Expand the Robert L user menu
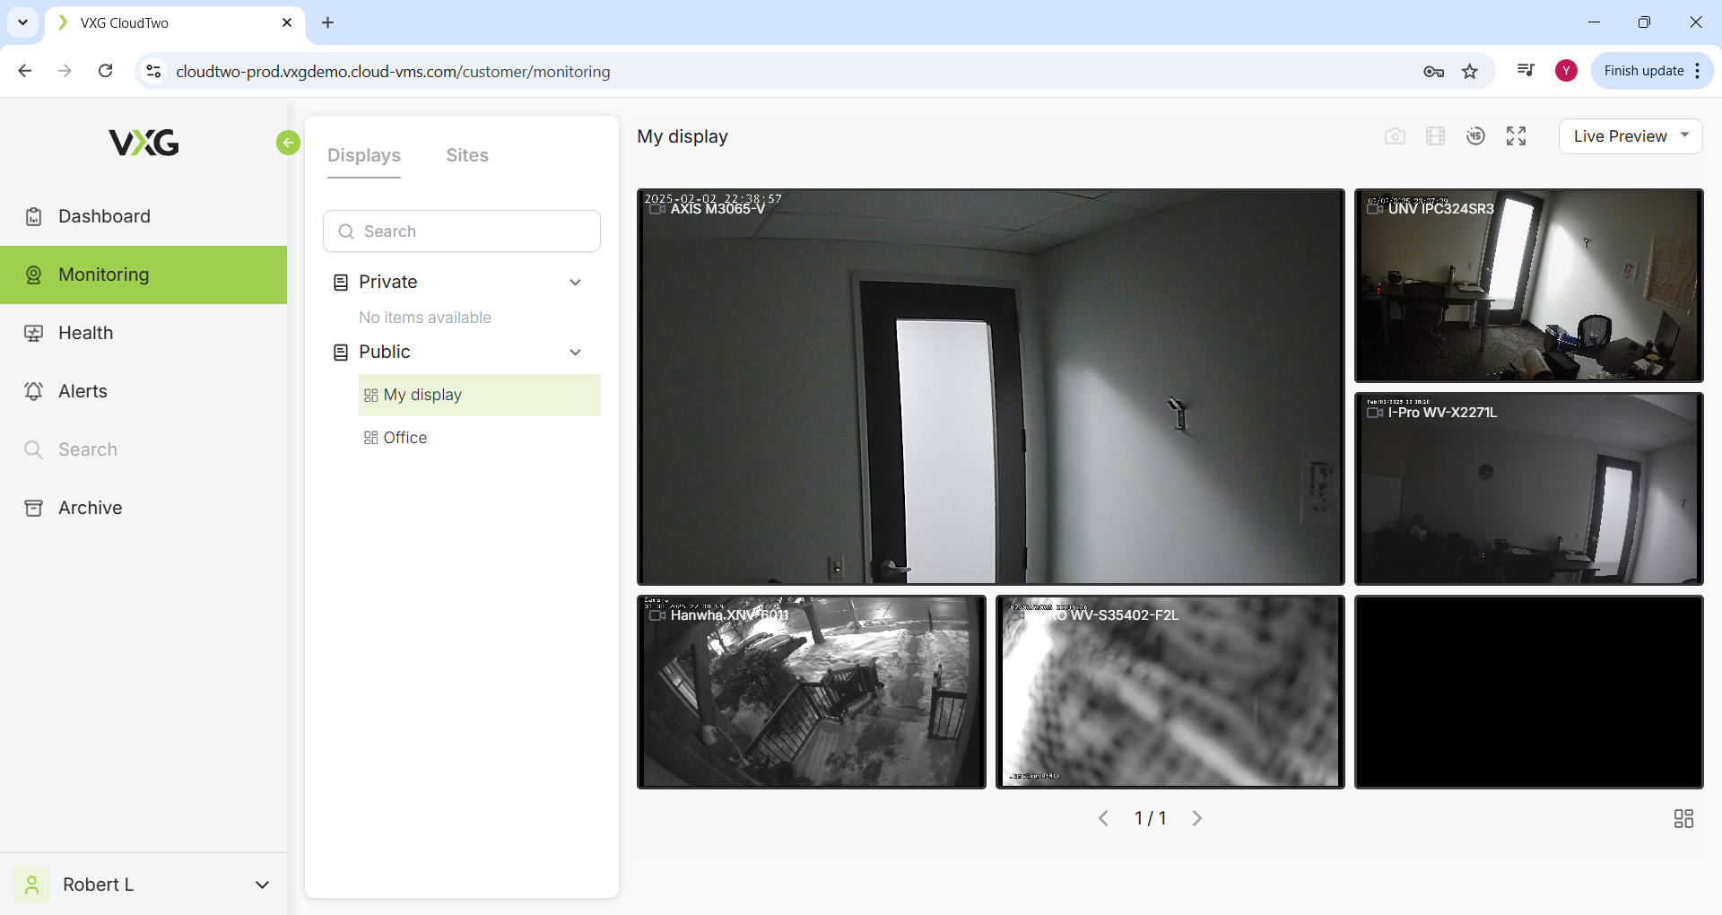Viewport: 1722px width, 915px height. tap(262, 884)
